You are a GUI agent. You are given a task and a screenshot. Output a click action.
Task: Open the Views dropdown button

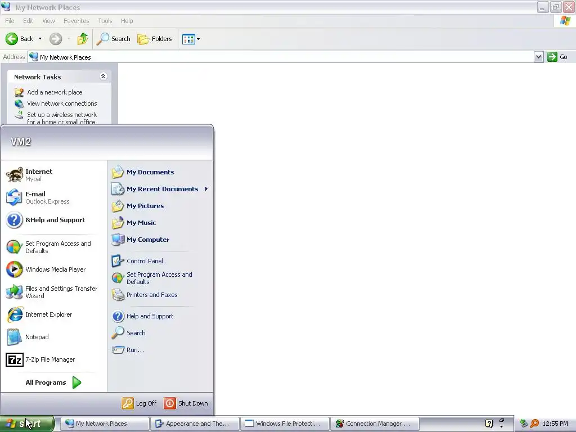(191, 39)
